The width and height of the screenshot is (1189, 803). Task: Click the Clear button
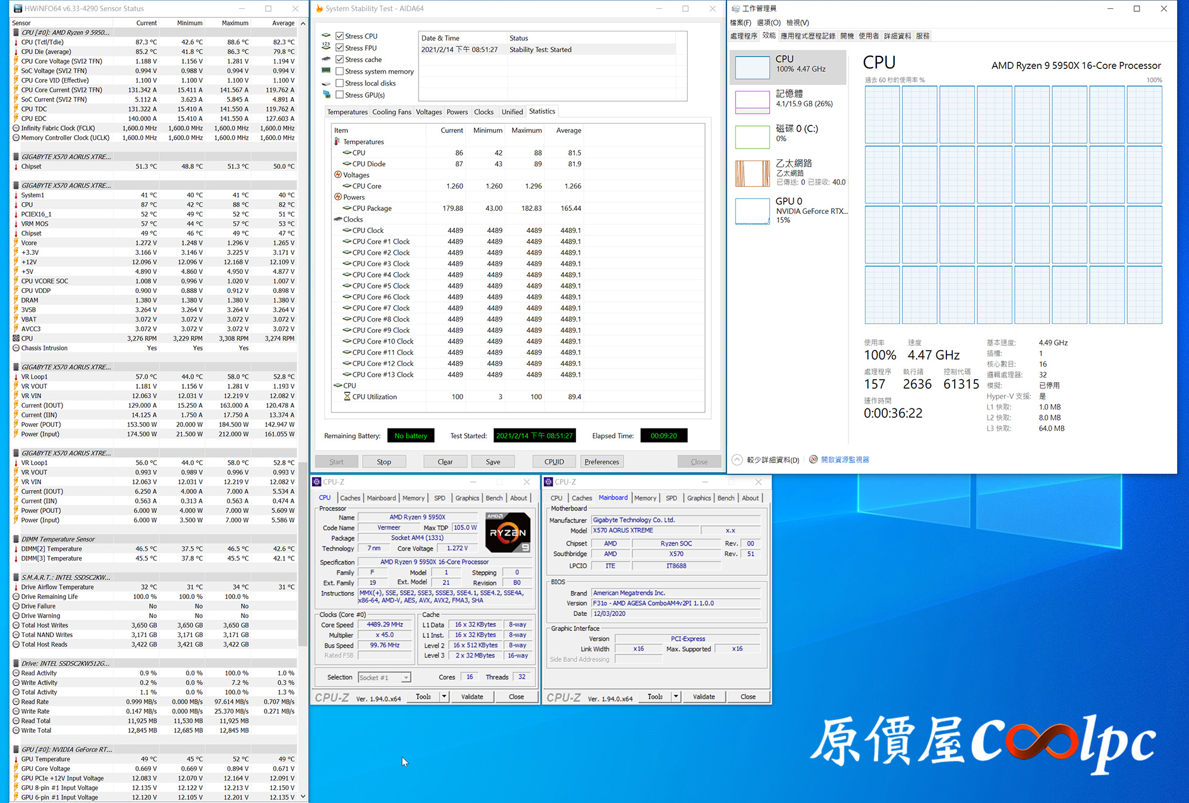[x=445, y=462]
